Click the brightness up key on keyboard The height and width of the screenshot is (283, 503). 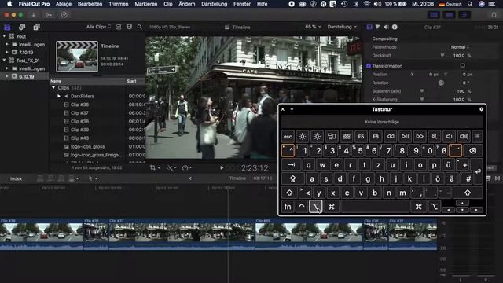pyautogui.click(x=317, y=136)
